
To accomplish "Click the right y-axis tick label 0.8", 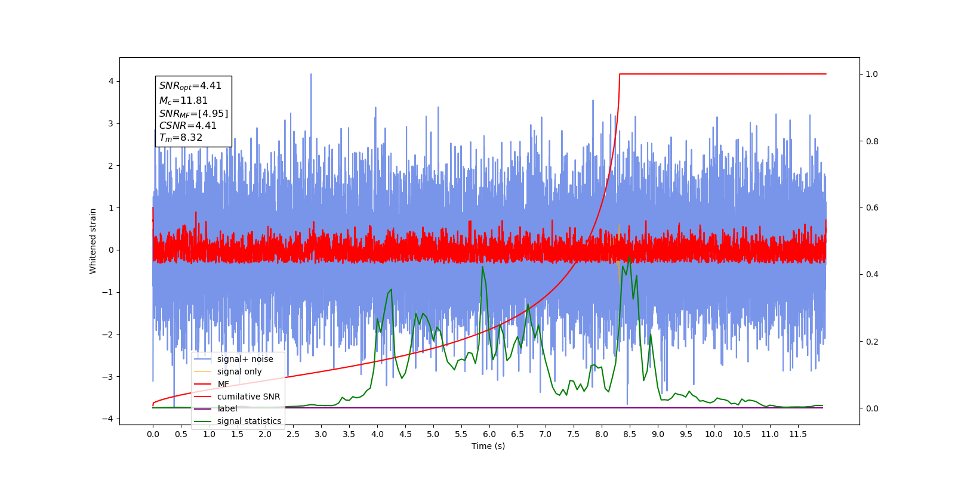I will pos(872,141).
